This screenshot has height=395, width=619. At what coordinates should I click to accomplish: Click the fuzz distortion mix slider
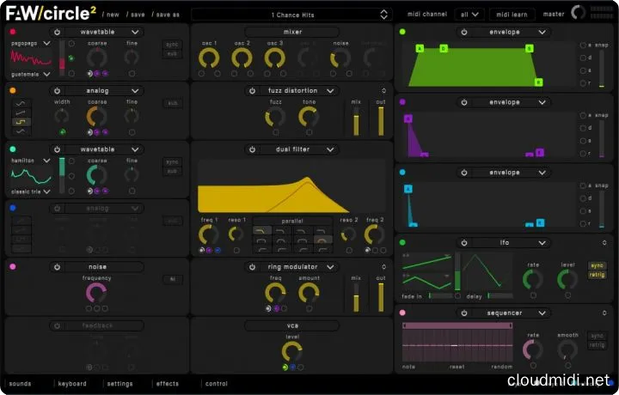pyautogui.click(x=355, y=121)
